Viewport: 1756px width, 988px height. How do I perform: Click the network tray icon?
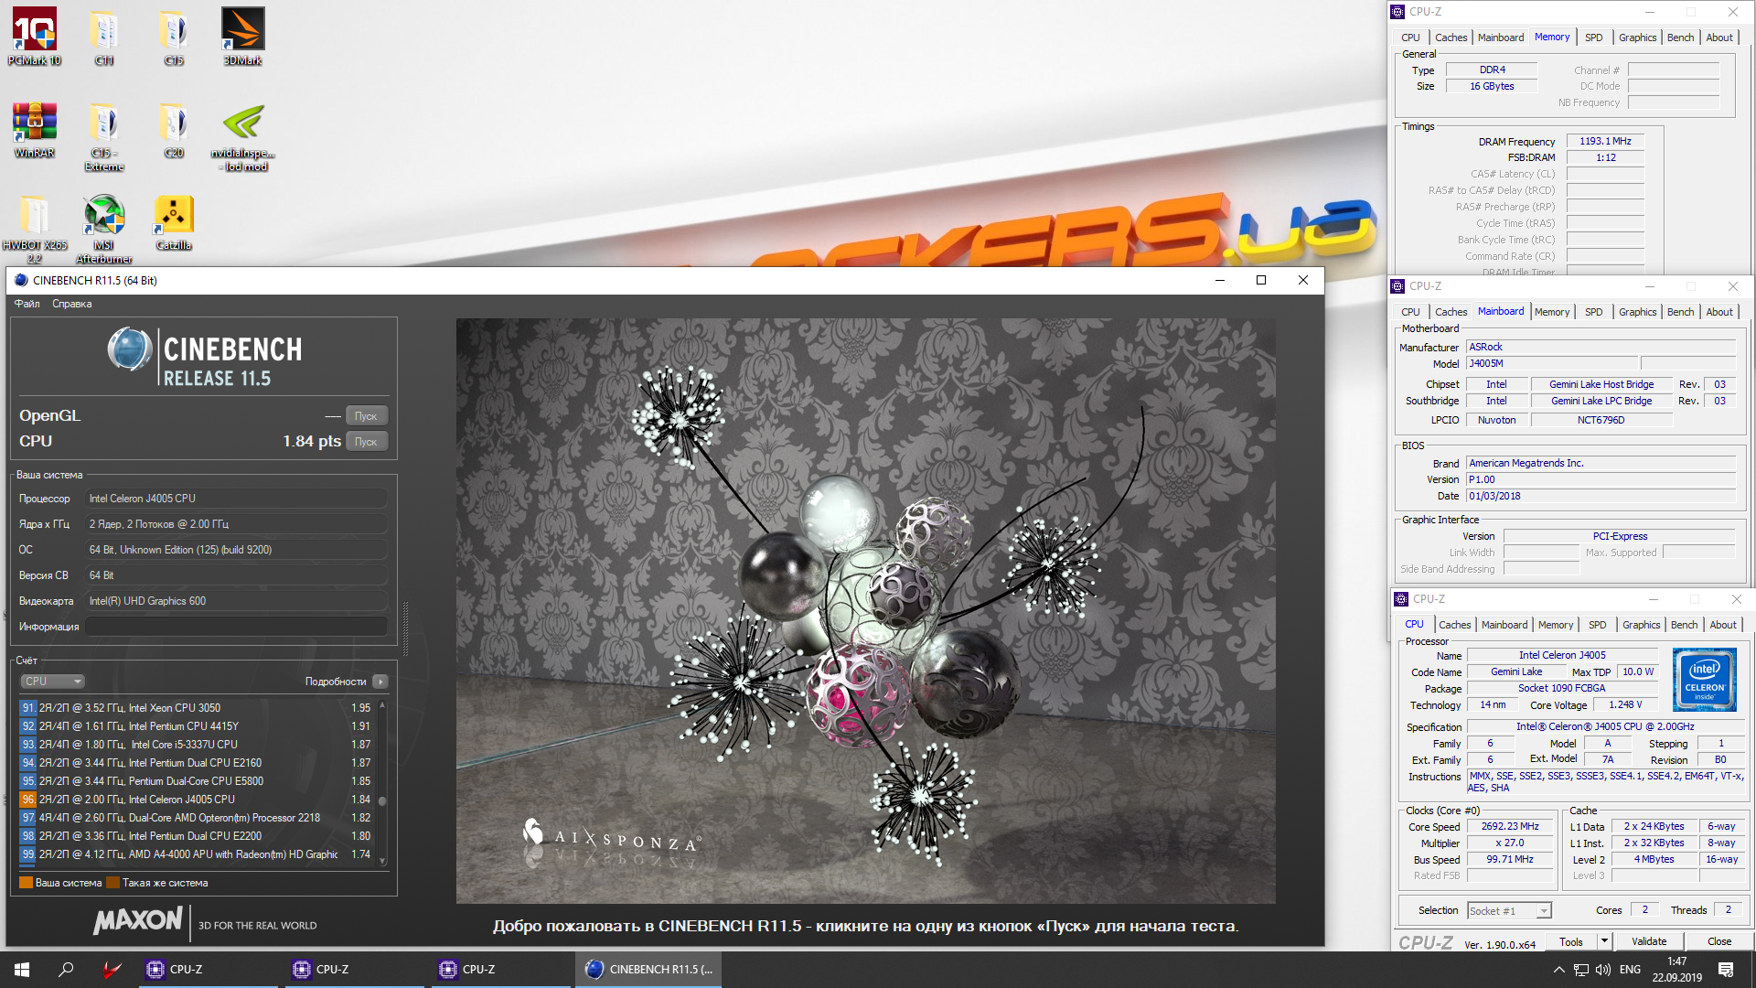[x=1580, y=970]
